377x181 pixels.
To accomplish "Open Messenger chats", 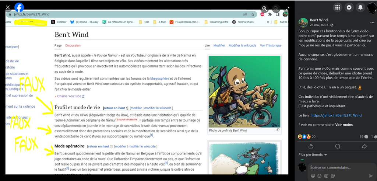I will click(349, 7).
